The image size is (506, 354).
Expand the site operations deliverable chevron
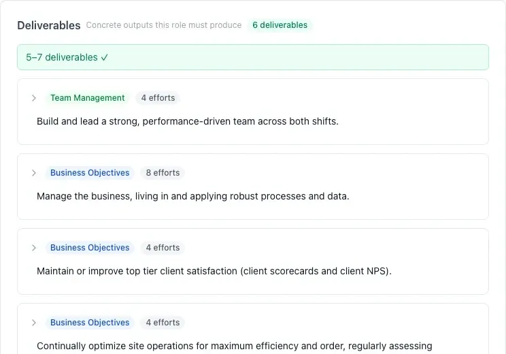pyautogui.click(x=34, y=323)
